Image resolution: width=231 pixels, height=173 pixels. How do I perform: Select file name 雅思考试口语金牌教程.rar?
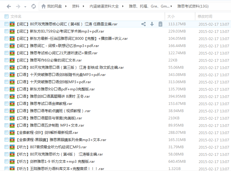pos(44,103)
